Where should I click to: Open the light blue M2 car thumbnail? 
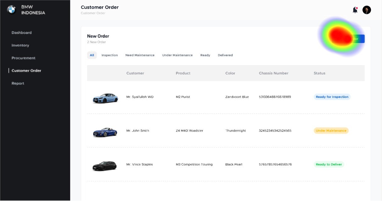point(105,98)
